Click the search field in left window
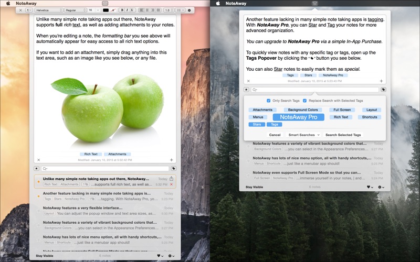The height and width of the screenshot is (262, 420). point(105,168)
